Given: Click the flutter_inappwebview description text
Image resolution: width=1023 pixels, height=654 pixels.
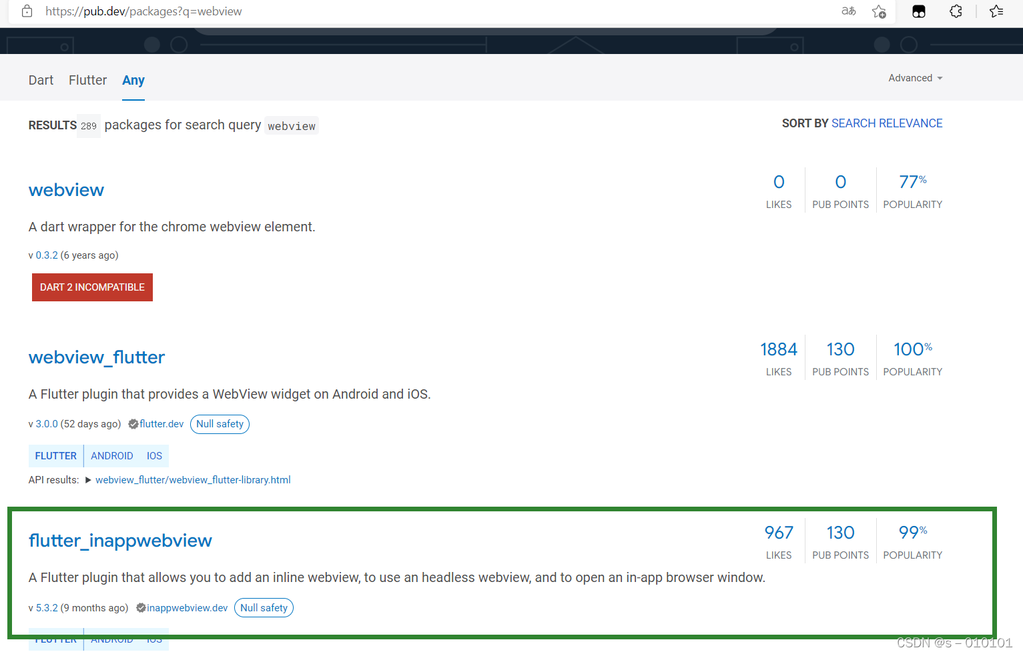Looking at the screenshot, I should coord(397,578).
